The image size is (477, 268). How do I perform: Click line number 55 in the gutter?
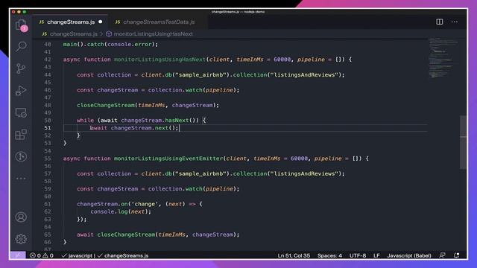(48, 159)
